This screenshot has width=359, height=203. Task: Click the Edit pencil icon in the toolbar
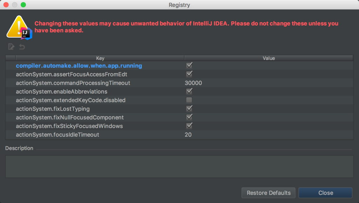[11, 47]
